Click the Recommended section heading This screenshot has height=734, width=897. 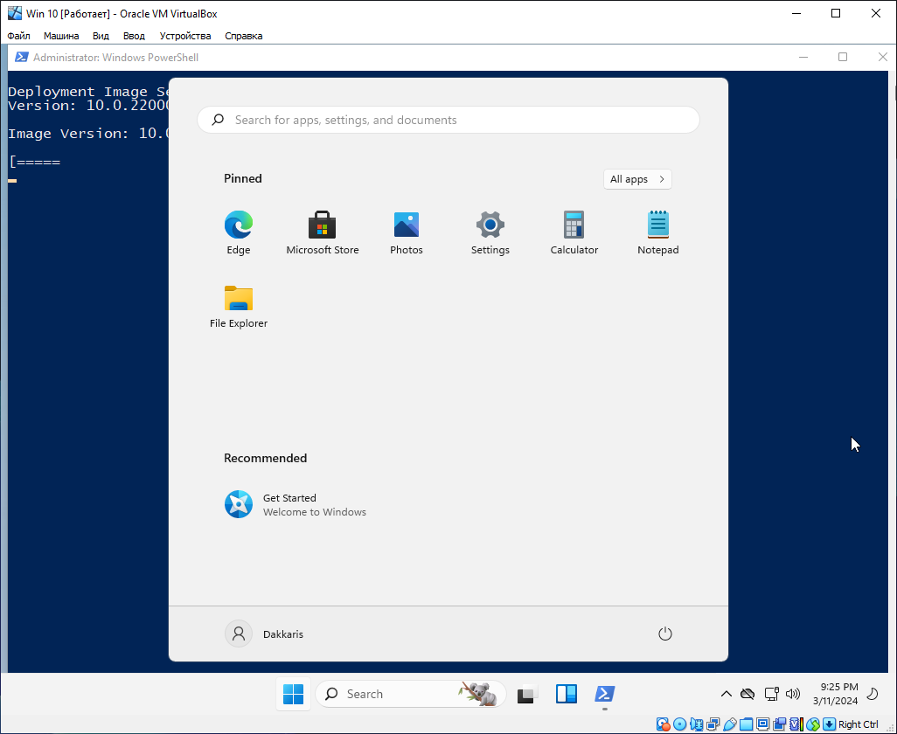265,458
